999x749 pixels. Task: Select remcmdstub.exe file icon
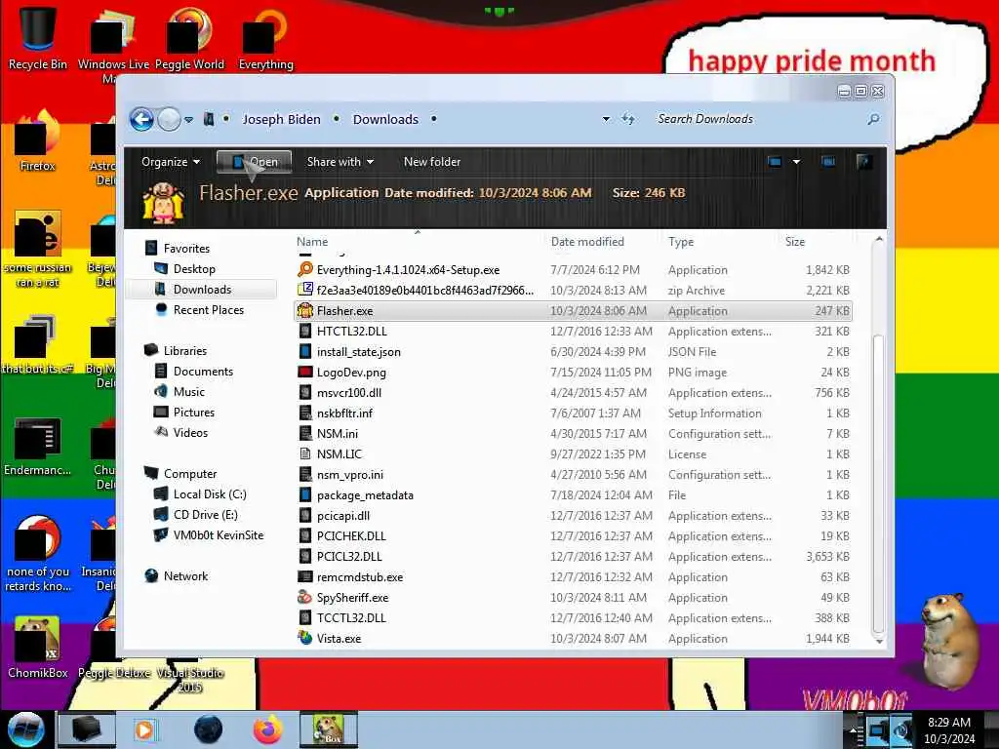(305, 577)
